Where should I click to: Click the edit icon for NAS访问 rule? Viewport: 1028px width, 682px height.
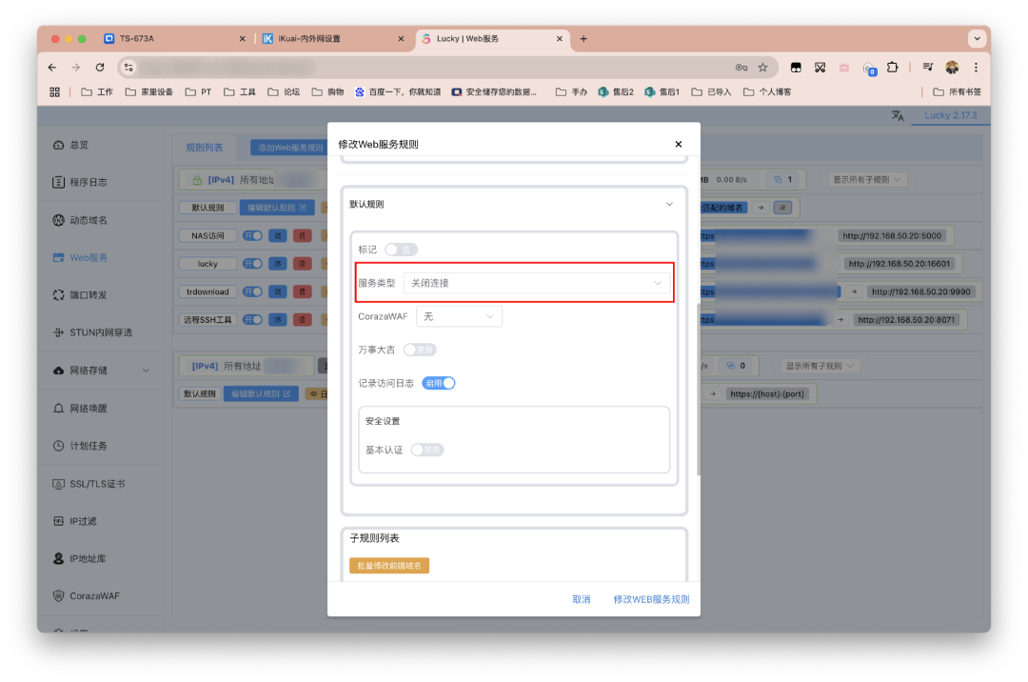coord(278,235)
